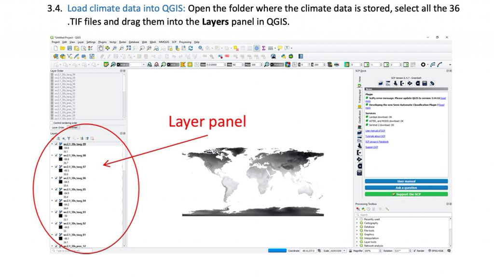The width and height of the screenshot is (494, 277).
Task: Select the Pan Map hand tool
Action: pyautogui.click(x=100, y=48)
